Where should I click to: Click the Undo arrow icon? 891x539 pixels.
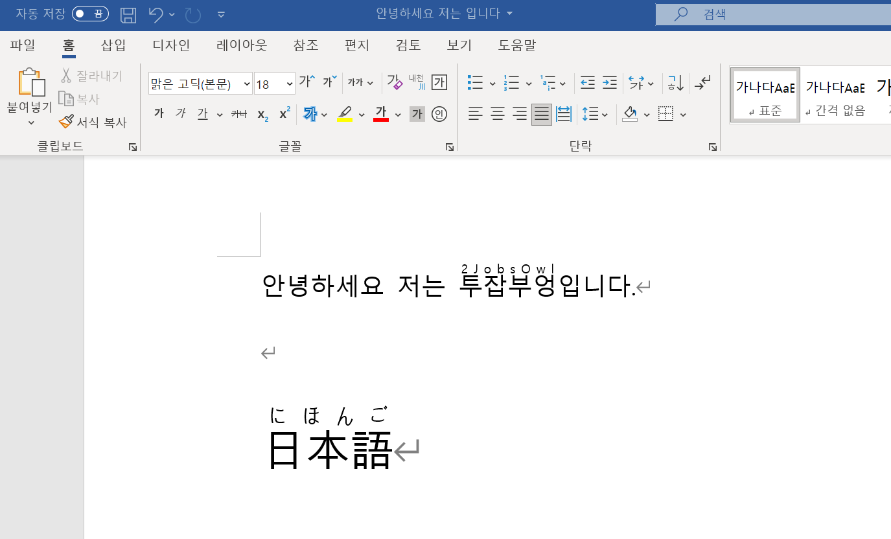(156, 14)
